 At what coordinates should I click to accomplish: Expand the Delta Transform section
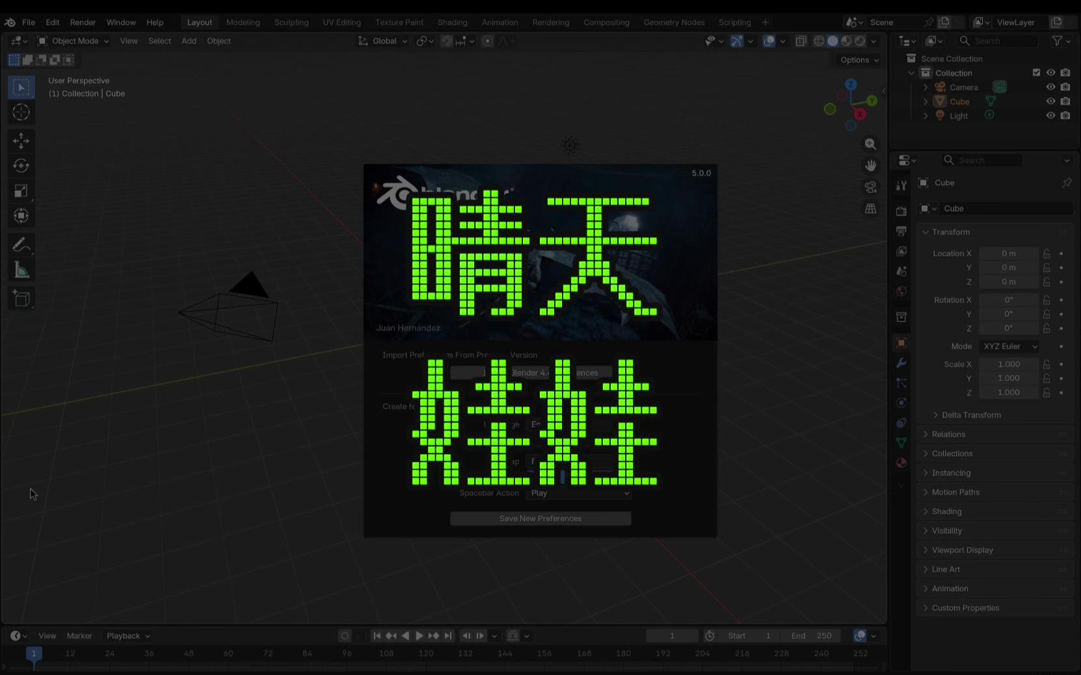[x=970, y=415]
